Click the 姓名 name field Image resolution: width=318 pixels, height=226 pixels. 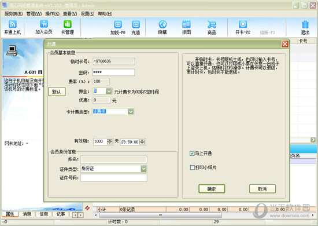pos(114,159)
